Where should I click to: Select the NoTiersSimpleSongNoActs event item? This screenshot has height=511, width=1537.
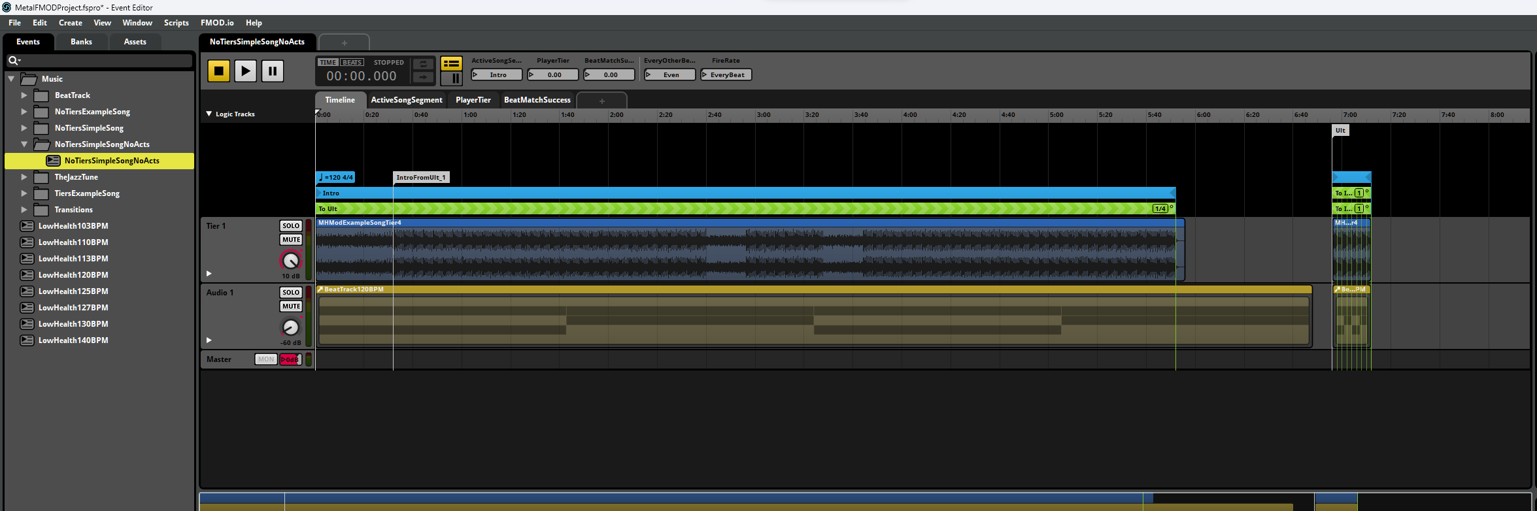99,160
